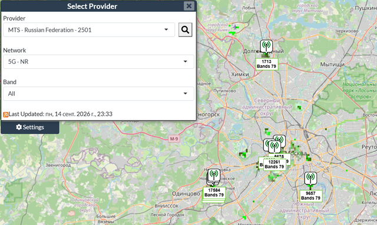Select the 12261 Bands 79 tower label

click(x=275, y=164)
